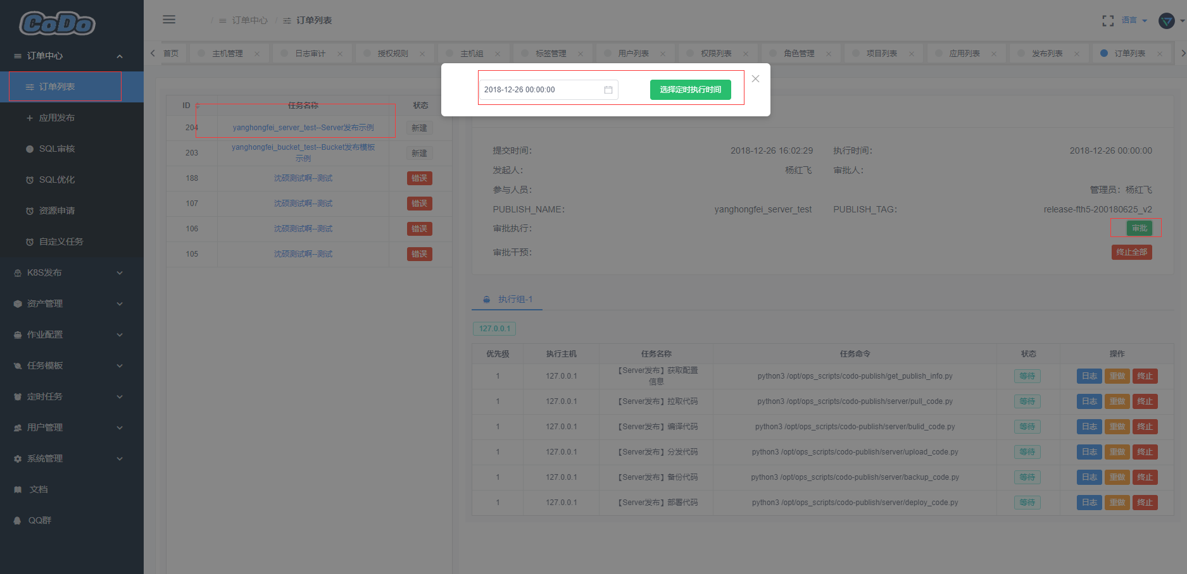Close the 主机管理 tab
The image size is (1187, 574).
tap(257, 54)
